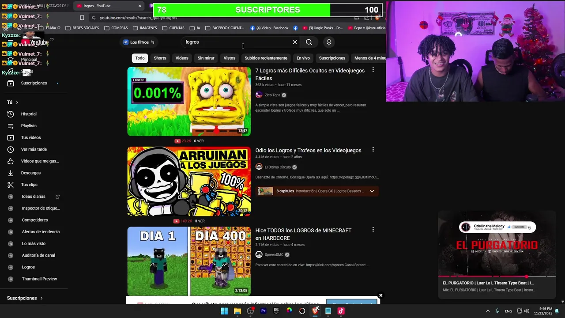565x318 pixels.
Task: Open the IMAGENES bookmarks folder
Action: (x=144, y=28)
